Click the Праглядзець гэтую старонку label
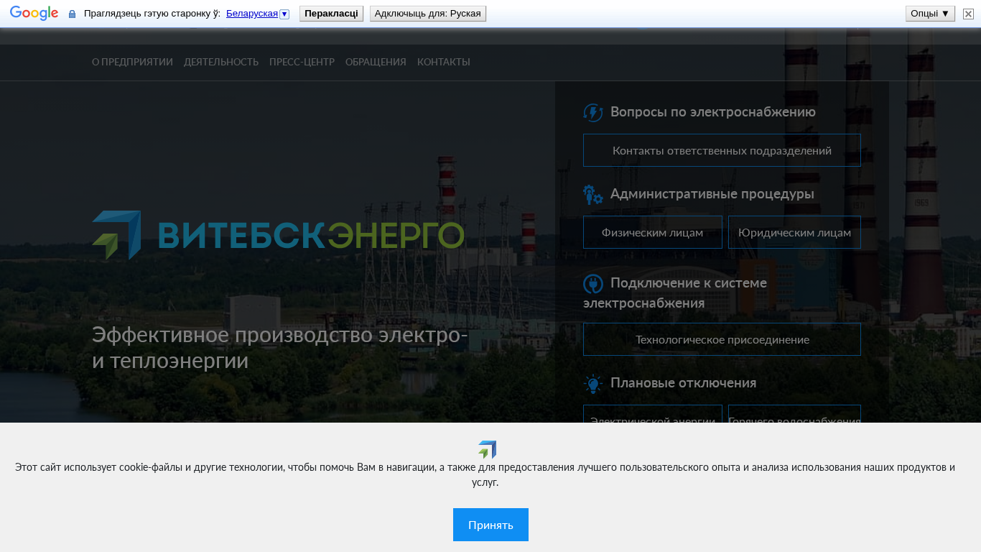Viewport: 981px width, 552px height. pyautogui.click(x=152, y=14)
